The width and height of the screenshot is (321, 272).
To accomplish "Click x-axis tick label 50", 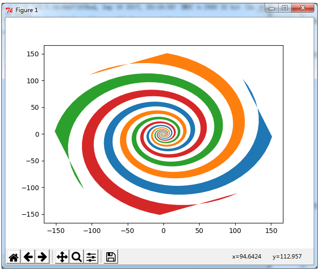I will (199, 231).
